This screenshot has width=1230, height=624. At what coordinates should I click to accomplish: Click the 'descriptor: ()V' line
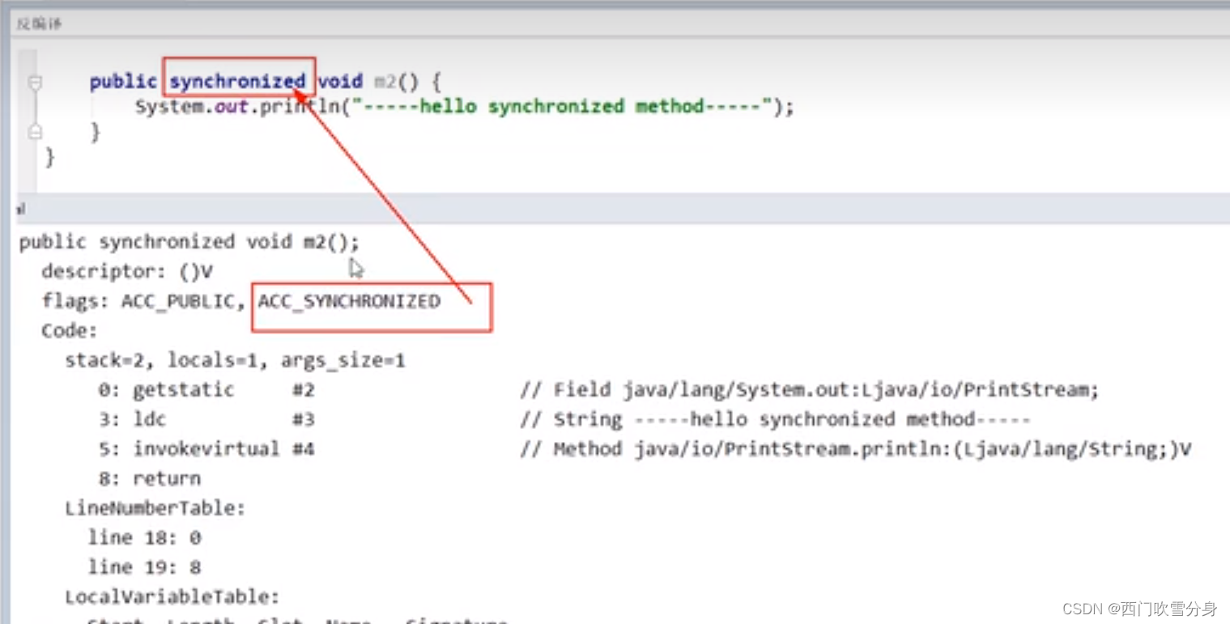tap(127, 271)
